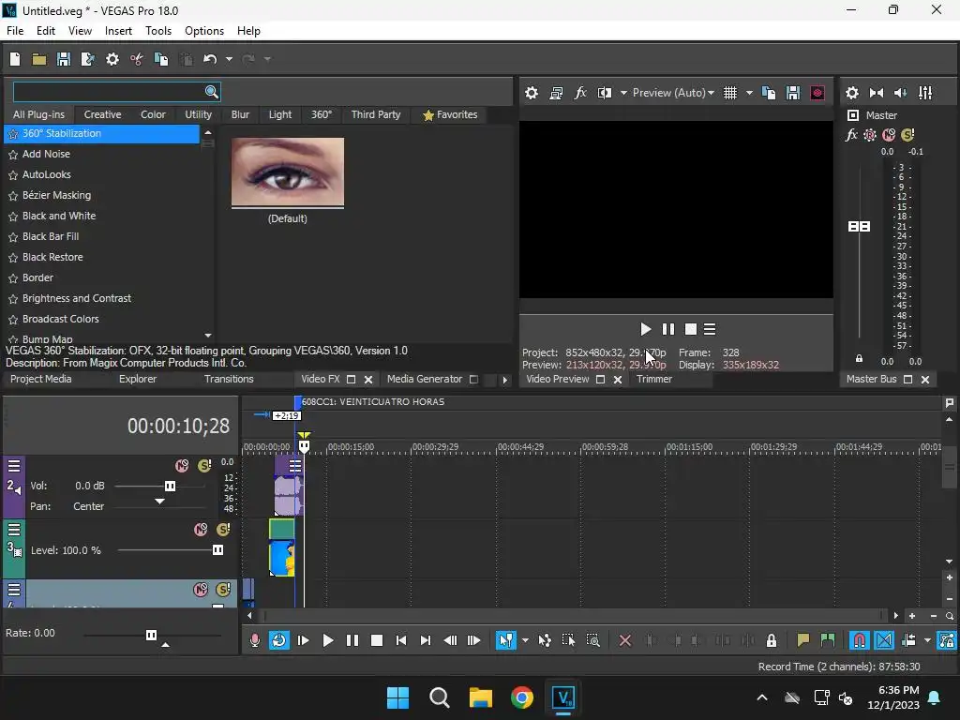Open a project with the folder icon

39,59
